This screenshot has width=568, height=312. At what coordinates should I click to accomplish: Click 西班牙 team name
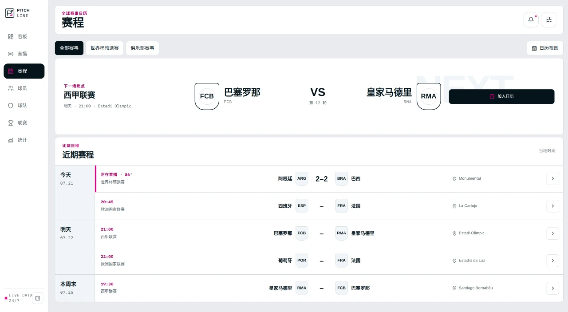[285, 206]
